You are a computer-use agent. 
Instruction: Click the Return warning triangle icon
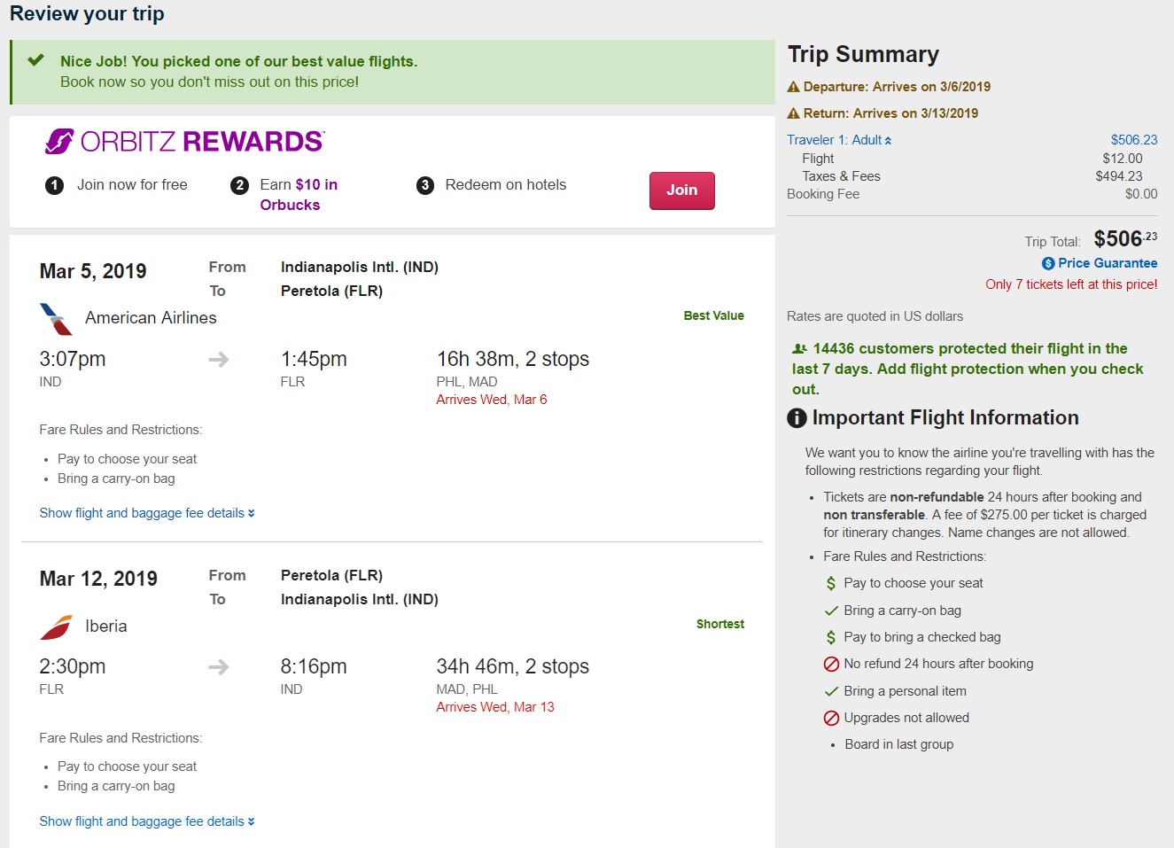click(x=793, y=113)
